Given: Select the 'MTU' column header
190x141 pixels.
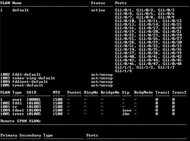Looking at the screenshot, I should (56, 92).
